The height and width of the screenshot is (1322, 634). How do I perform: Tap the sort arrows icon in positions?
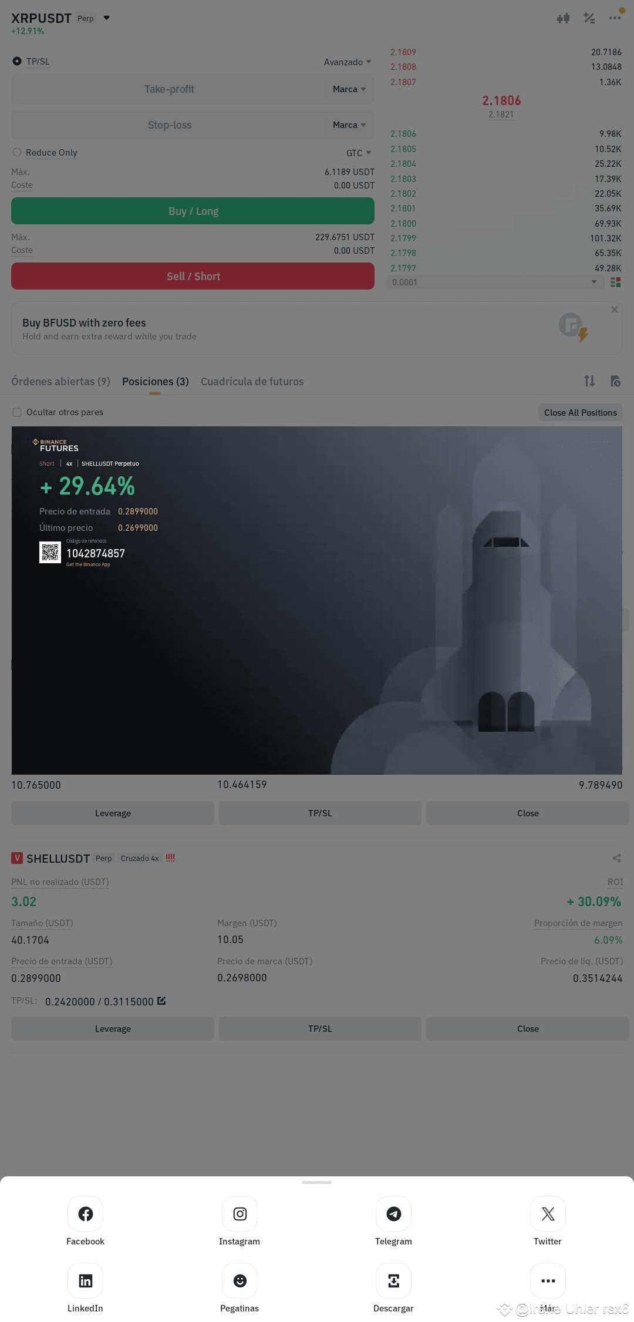(589, 381)
